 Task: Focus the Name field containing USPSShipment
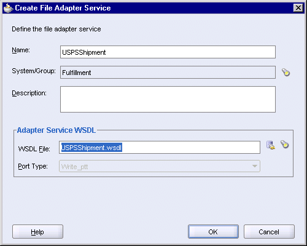click(168, 52)
